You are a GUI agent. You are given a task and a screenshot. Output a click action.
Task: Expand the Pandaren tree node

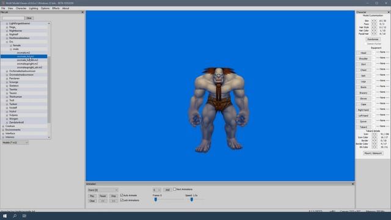(7, 78)
